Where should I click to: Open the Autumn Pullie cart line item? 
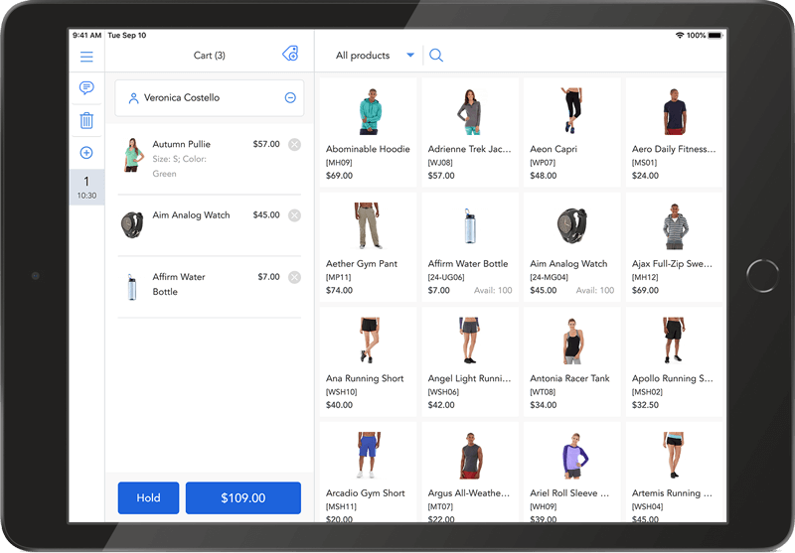(x=199, y=158)
